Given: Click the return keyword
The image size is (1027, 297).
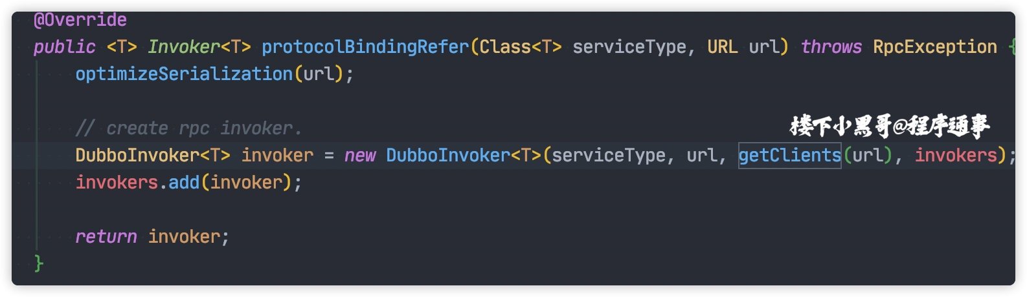Looking at the screenshot, I should pos(106,237).
